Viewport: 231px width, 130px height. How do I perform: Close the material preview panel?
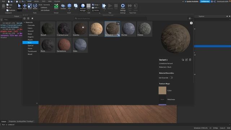tap(191, 23)
